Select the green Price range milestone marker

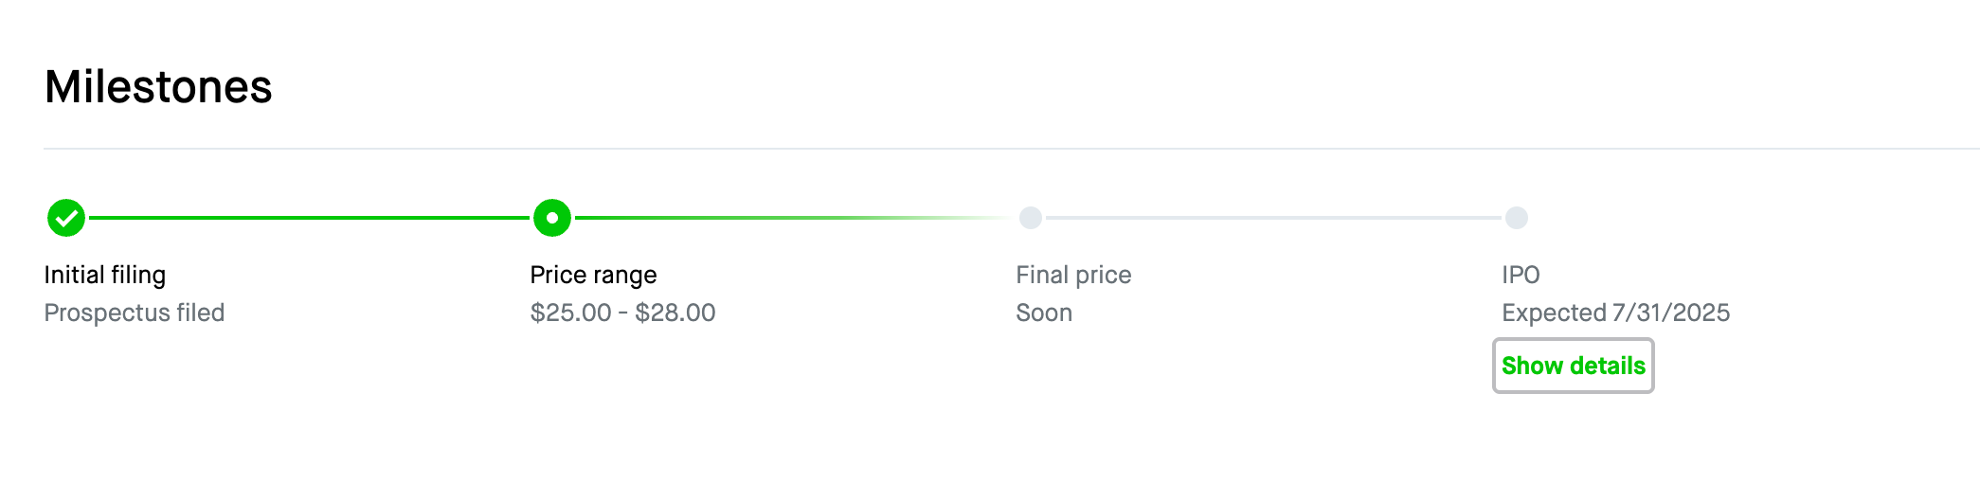[552, 218]
